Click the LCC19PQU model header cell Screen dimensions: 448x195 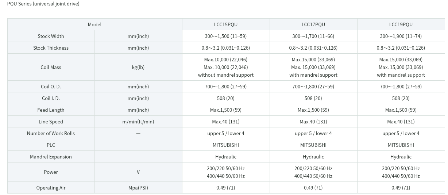pos(401,24)
